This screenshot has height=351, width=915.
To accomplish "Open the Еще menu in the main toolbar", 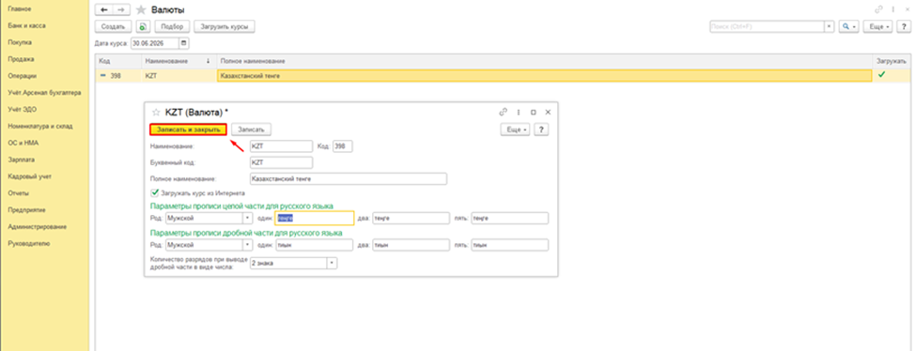I will [877, 27].
